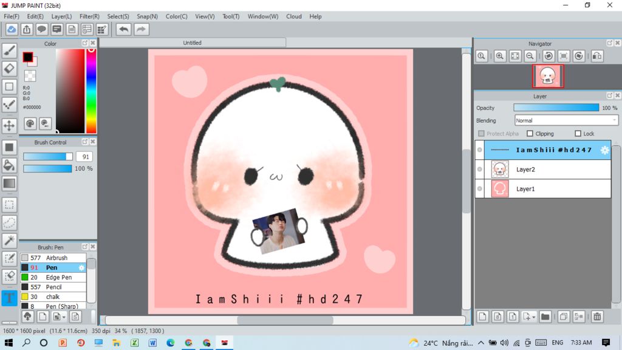Open the File menu

click(12, 16)
